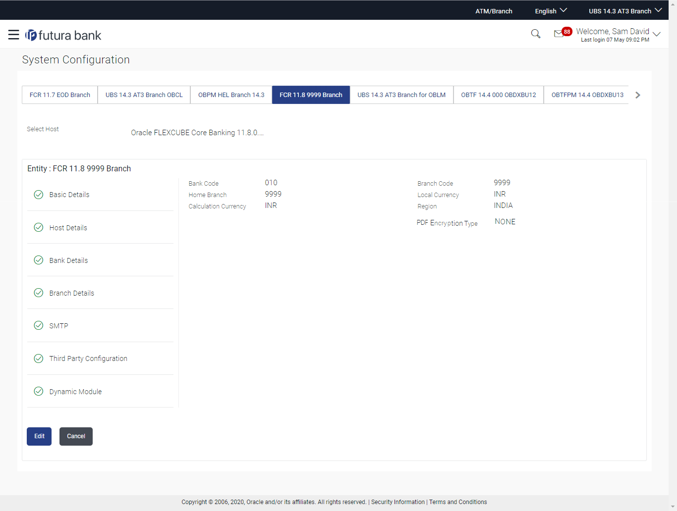The image size is (677, 511).
Task: Open the search magnifier icon
Action: [536, 34]
